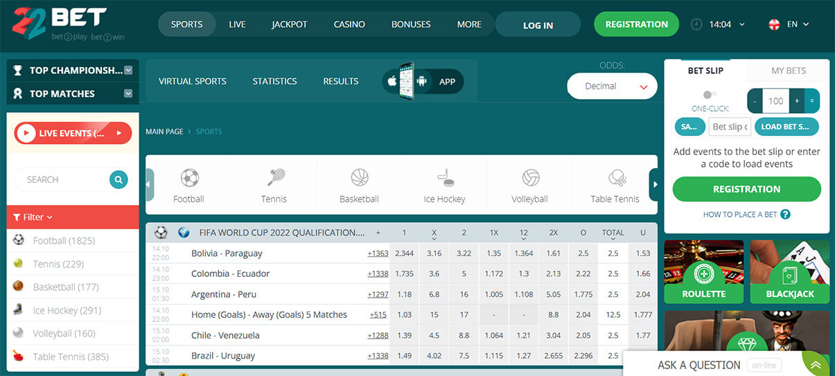Open the Roulette game thumbnail

coord(703,272)
